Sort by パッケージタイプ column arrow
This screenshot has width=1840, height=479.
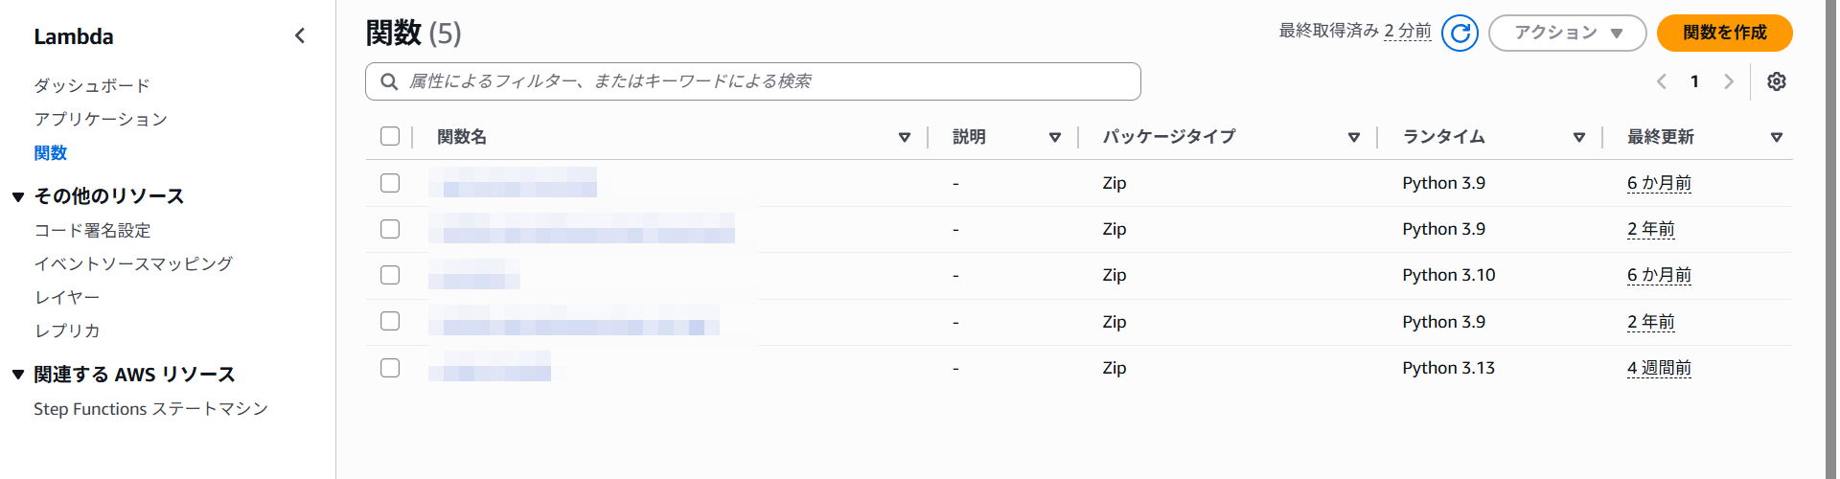point(1353,137)
